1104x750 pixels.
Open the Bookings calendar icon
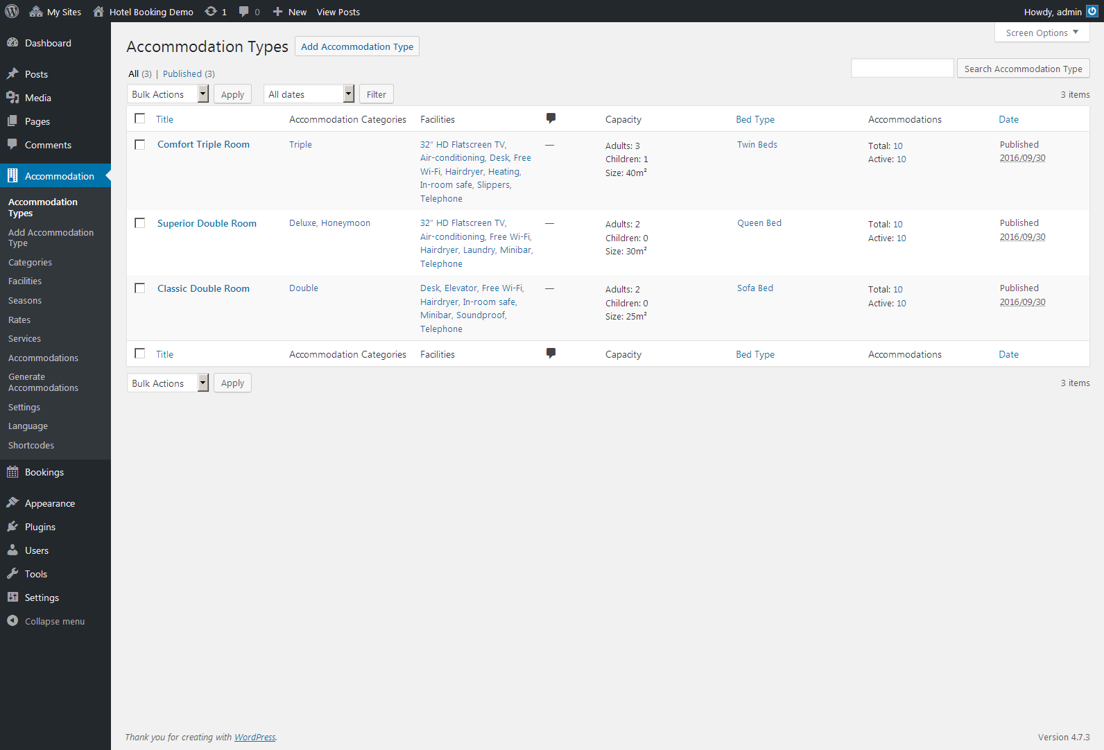(12, 472)
